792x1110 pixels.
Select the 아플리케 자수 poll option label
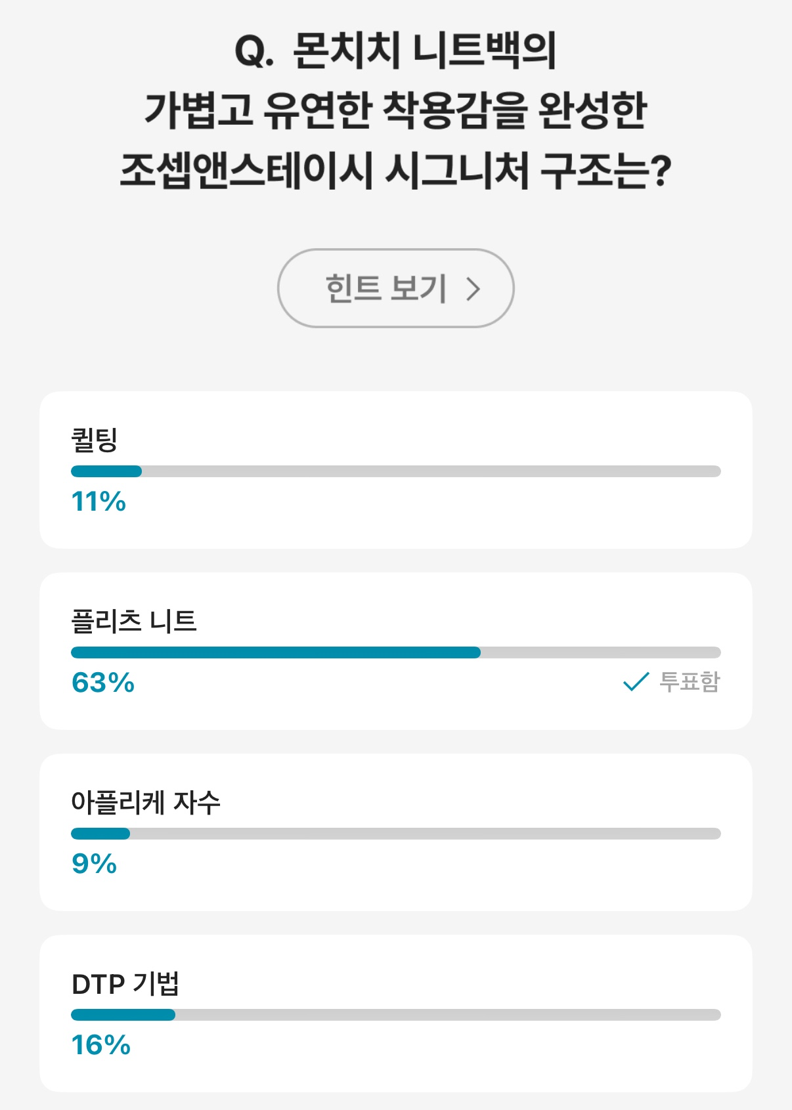coord(146,802)
